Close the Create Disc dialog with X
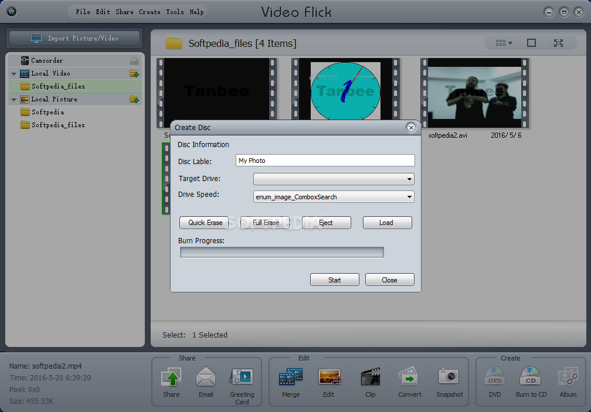The height and width of the screenshot is (412, 591). (x=411, y=128)
